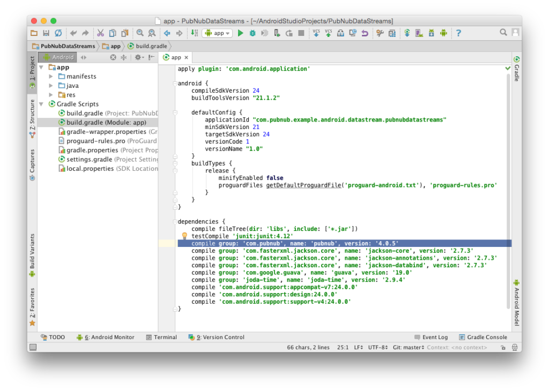The height and width of the screenshot is (391, 549).
Task: Click Sync Project with Gradle Files icon
Action: pos(407,33)
